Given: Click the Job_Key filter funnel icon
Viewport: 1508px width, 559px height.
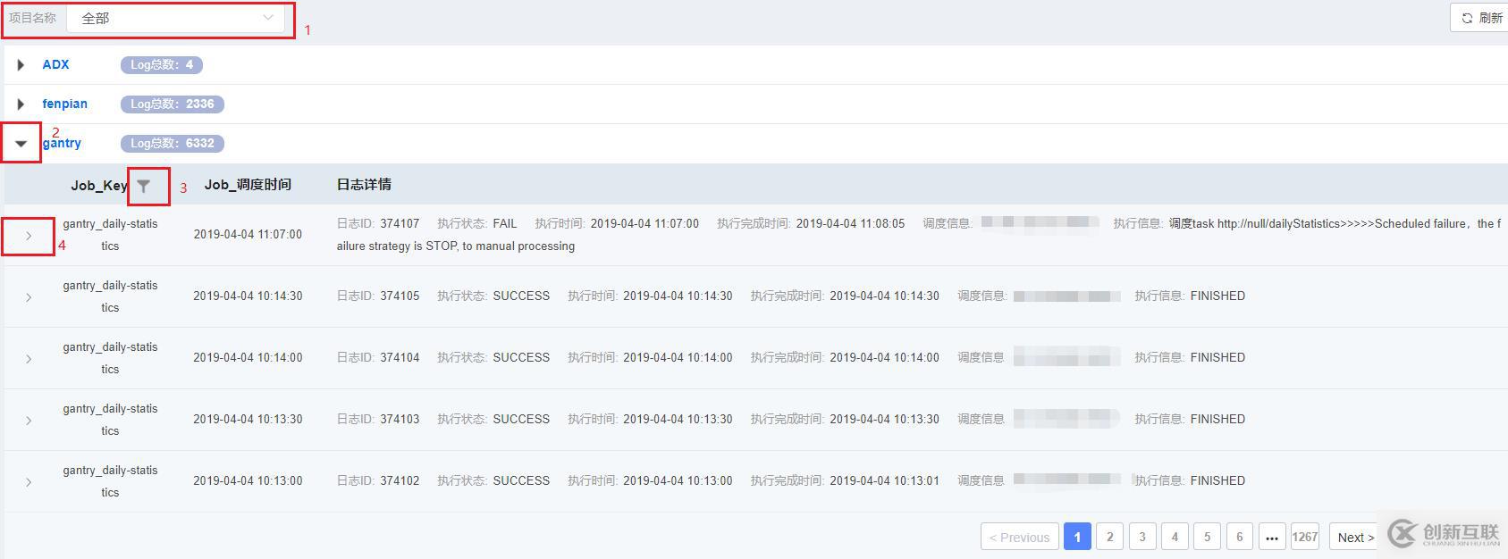Looking at the screenshot, I should click(x=144, y=187).
